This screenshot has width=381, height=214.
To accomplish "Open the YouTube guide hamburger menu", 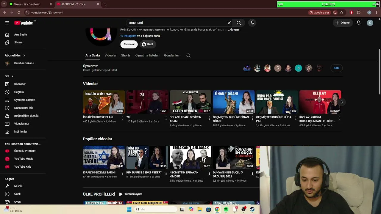I will (7, 23).
